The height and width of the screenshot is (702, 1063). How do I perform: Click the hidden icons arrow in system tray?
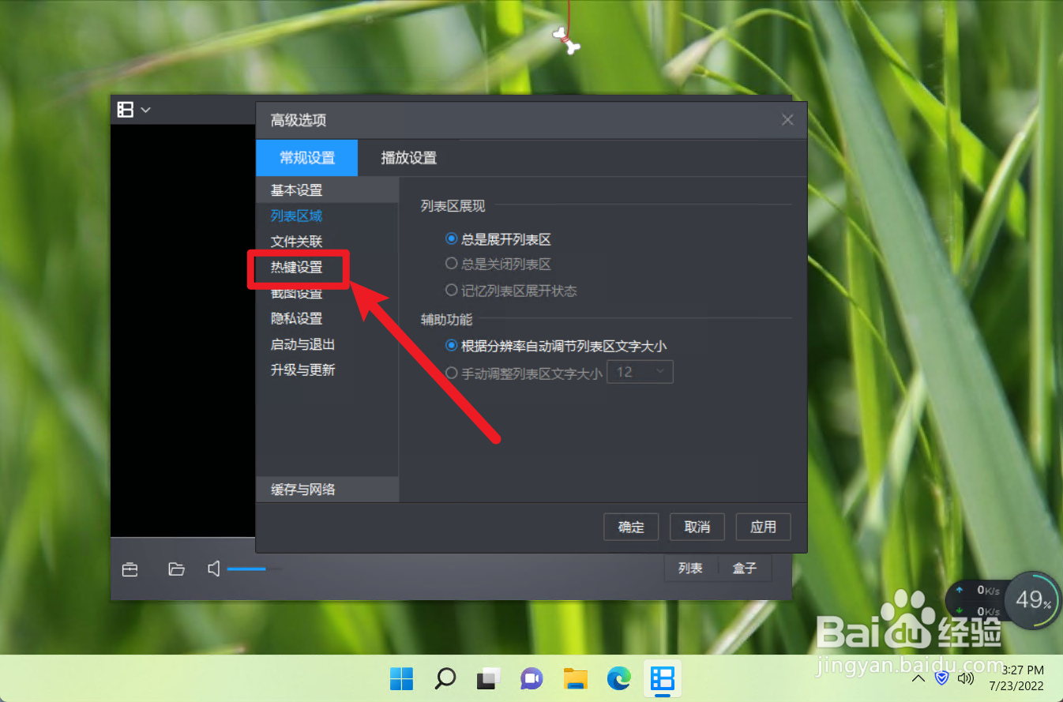[918, 678]
